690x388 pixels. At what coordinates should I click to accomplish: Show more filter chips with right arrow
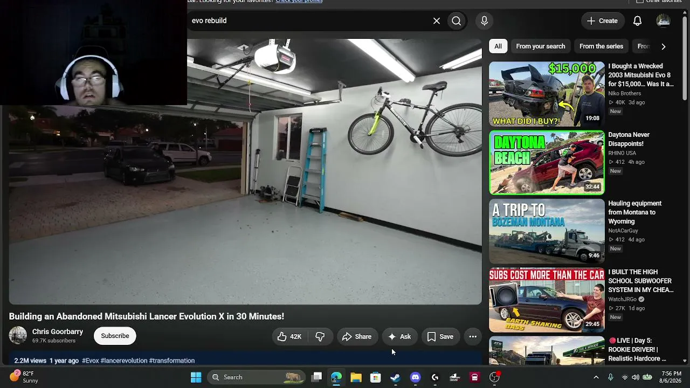click(663, 46)
